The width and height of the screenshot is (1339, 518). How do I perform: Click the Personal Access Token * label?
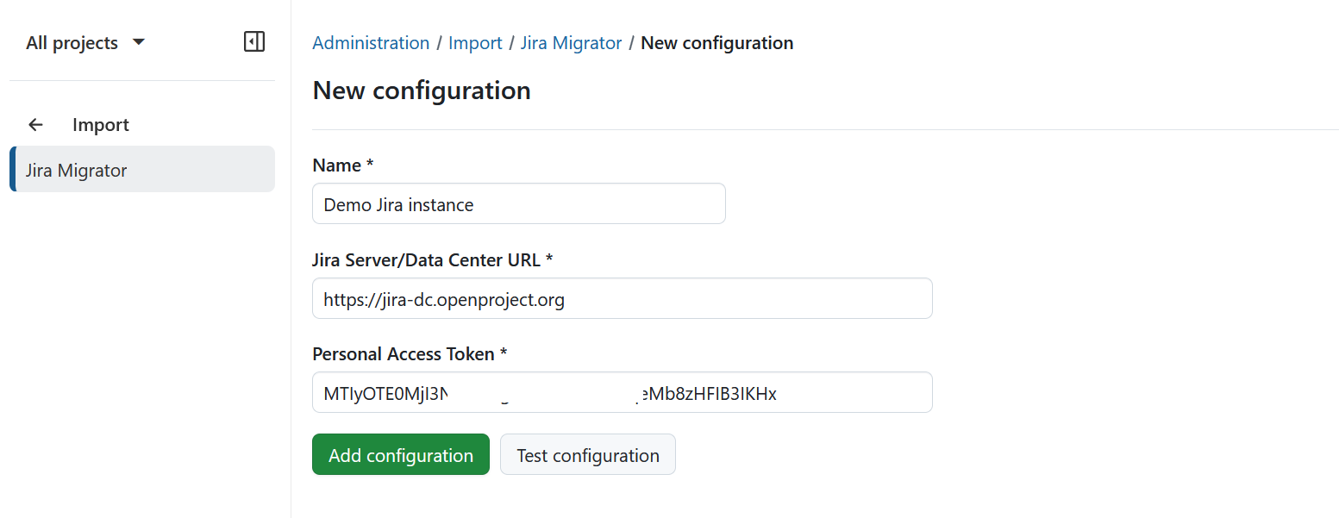point(410,354)
